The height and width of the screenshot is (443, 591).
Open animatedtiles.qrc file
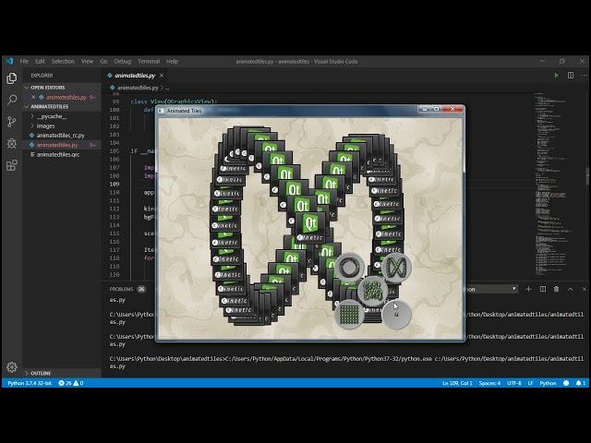57,154
